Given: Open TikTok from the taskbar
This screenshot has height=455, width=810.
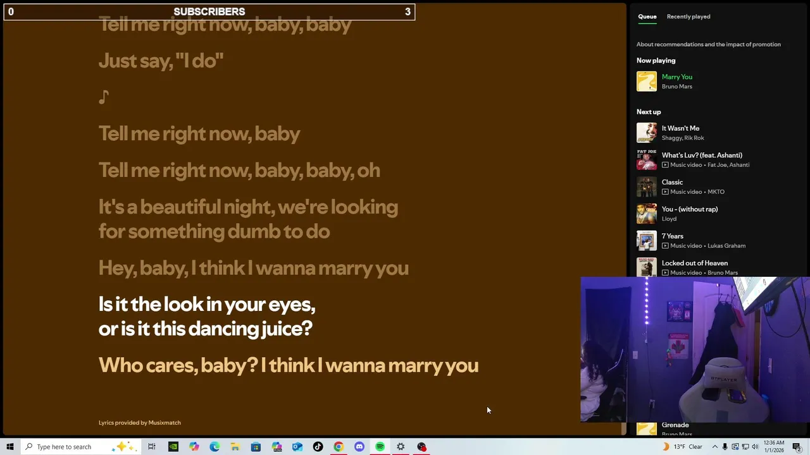Looking at the screenshot, I should pos(318,447).
